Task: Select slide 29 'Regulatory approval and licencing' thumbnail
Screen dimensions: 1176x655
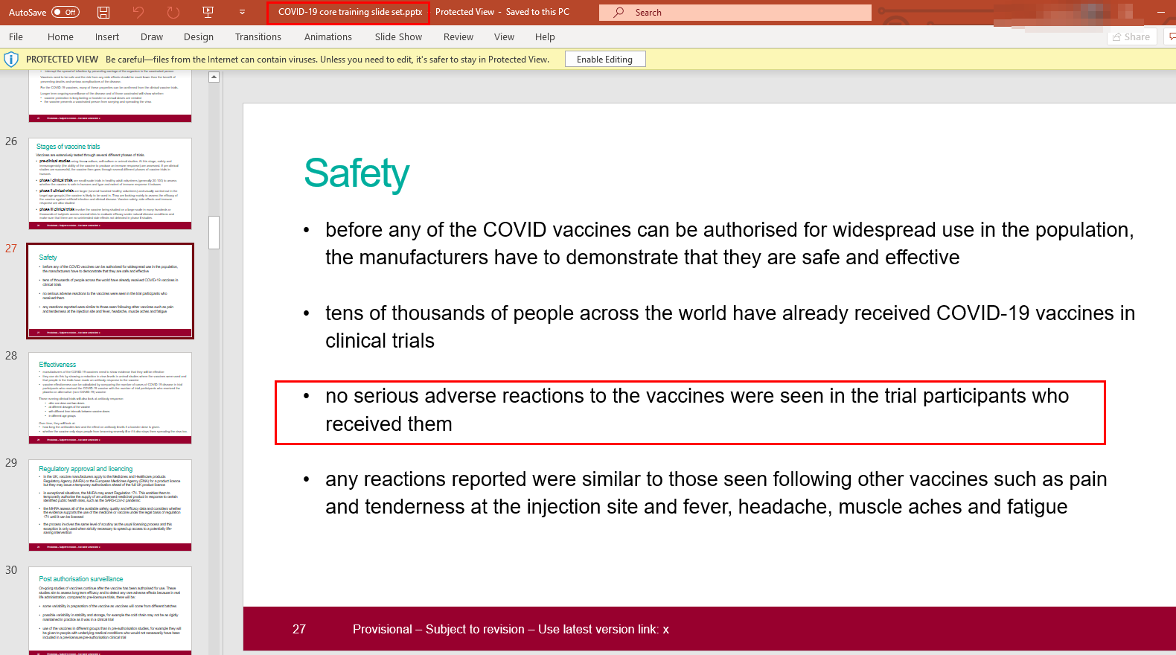Action: (110, 505)
